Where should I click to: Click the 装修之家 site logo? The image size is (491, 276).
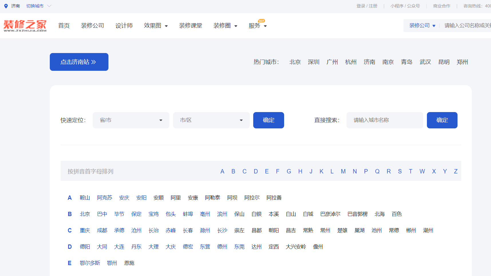pos(25,26)
